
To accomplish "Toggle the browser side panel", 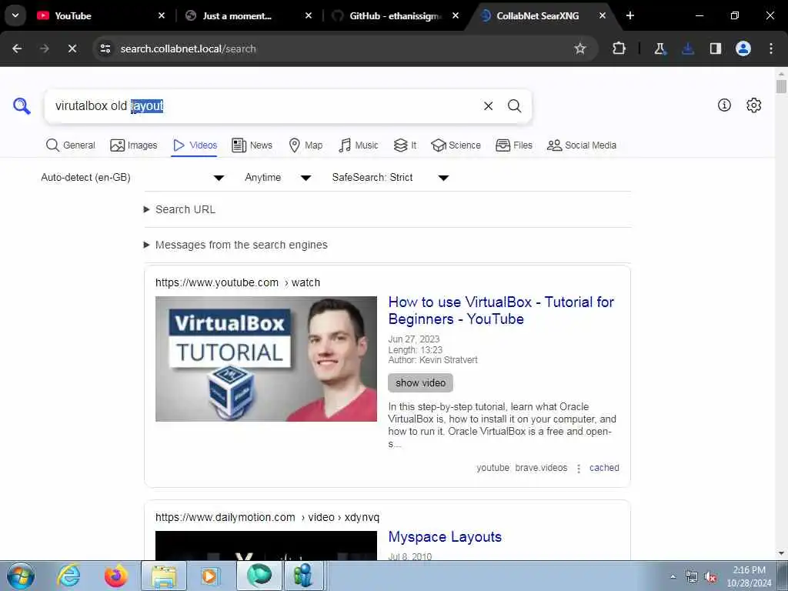I will point(716,48).
